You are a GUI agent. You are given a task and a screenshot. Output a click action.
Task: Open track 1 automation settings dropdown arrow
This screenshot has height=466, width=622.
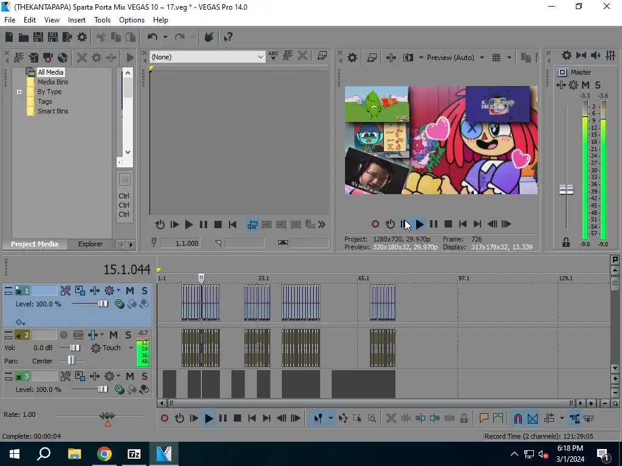coord(118,291)
